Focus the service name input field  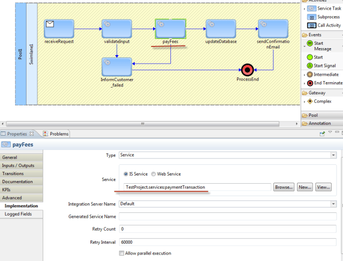pyautogui.click(x=197, y=187)
